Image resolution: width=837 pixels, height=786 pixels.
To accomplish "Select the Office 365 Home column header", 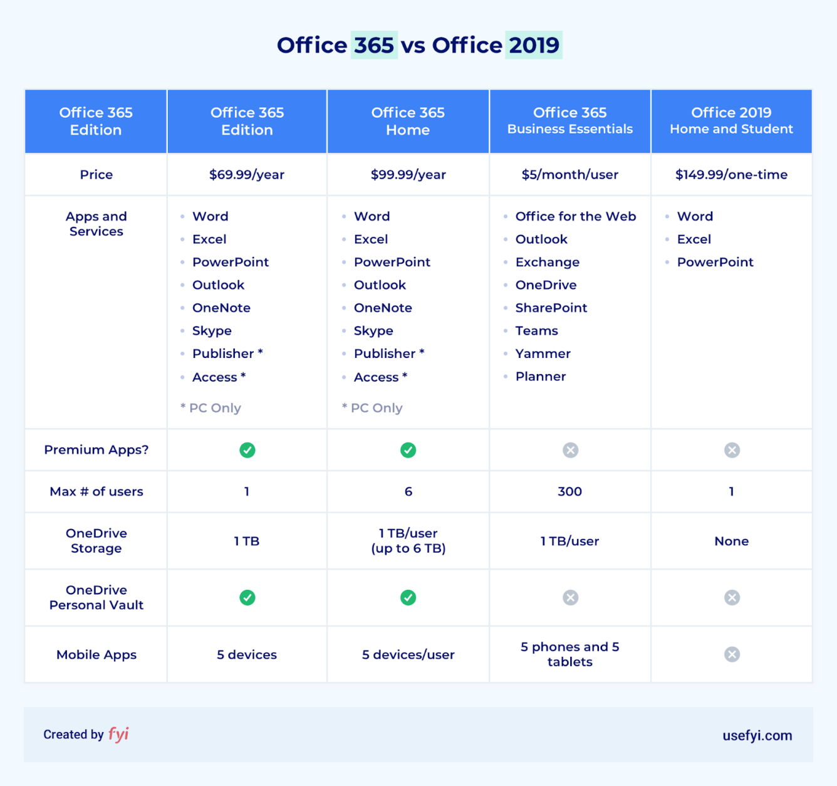I will point(408,121).
